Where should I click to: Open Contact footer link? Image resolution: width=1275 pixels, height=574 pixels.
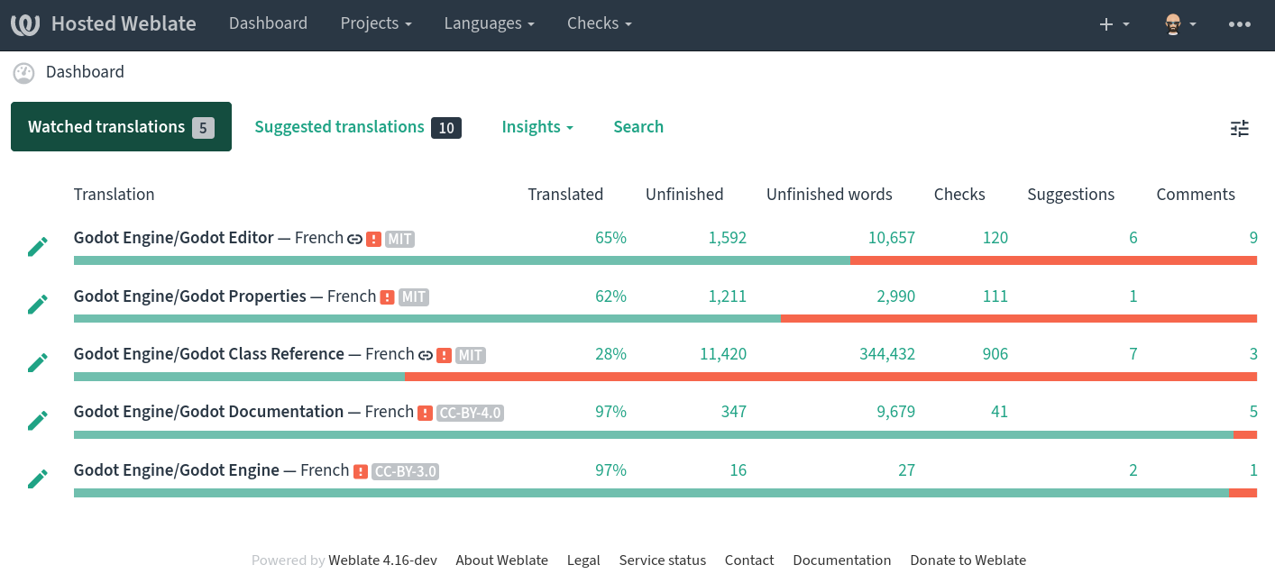pos(749,560)
